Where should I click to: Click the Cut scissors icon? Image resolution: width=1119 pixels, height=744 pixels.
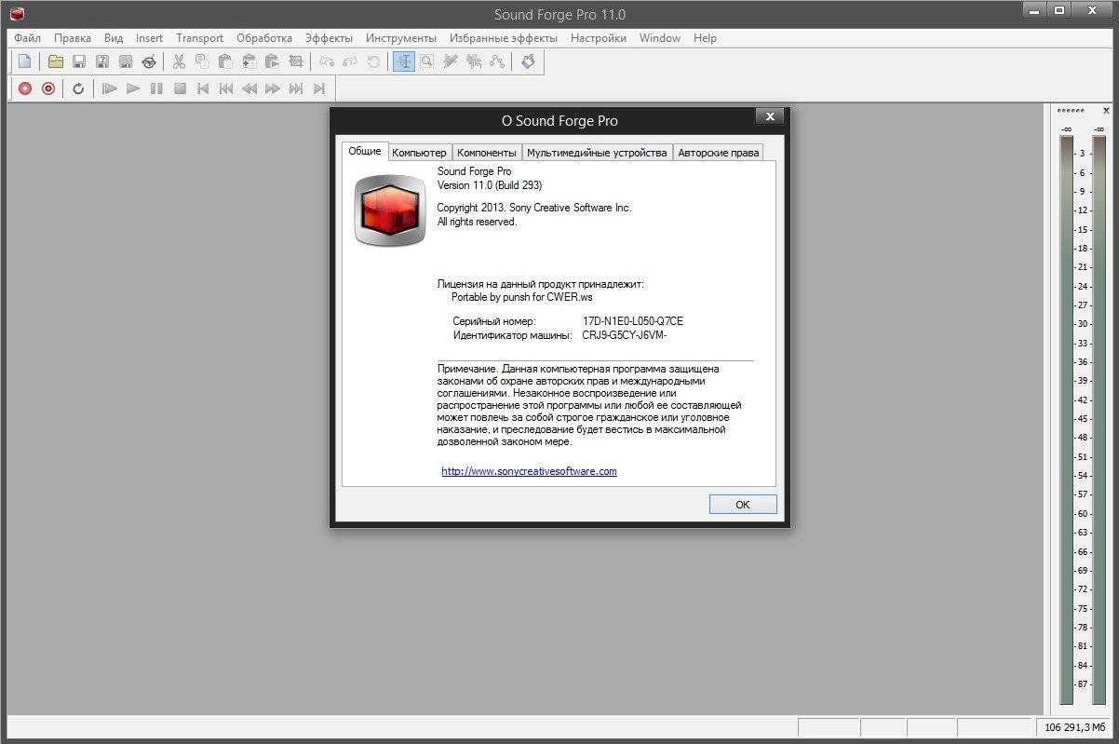point(179,62)
